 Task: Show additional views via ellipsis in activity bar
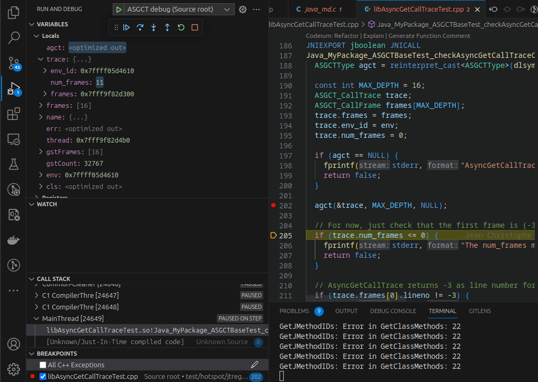(13, 290)
